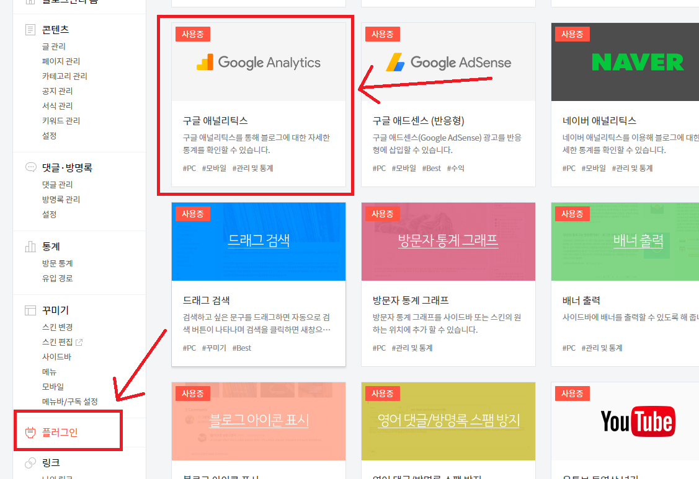
Task: Open 스킨 편집 text link
Action: click(x=57, y=342)
